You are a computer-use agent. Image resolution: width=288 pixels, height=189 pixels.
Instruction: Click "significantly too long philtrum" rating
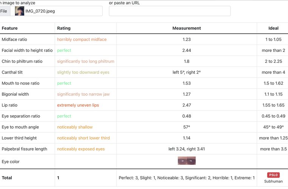point(86,61)
